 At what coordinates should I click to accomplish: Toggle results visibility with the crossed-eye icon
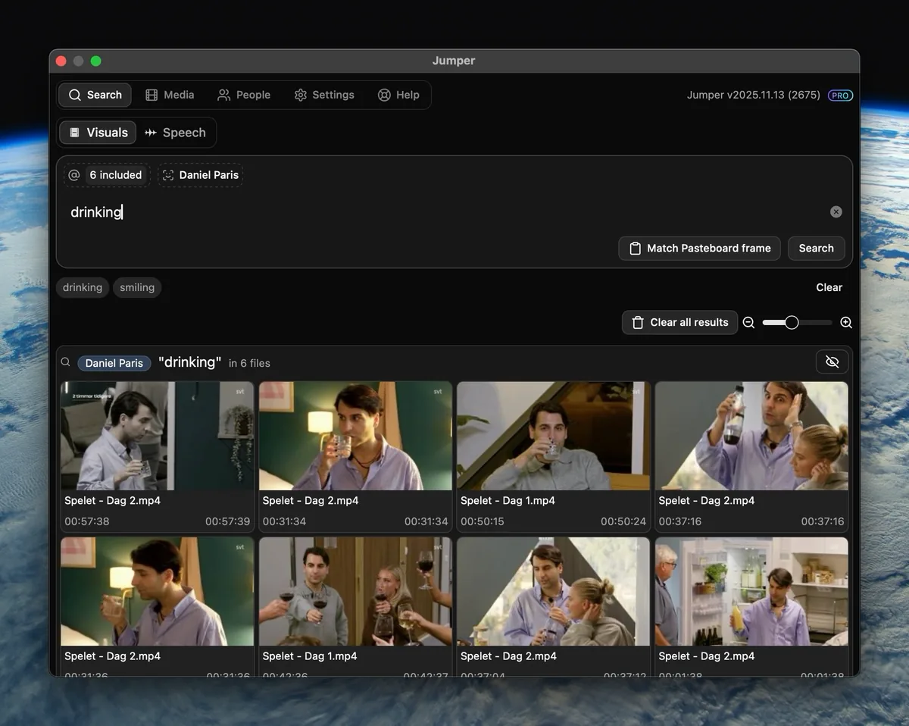tap(832, 362)
